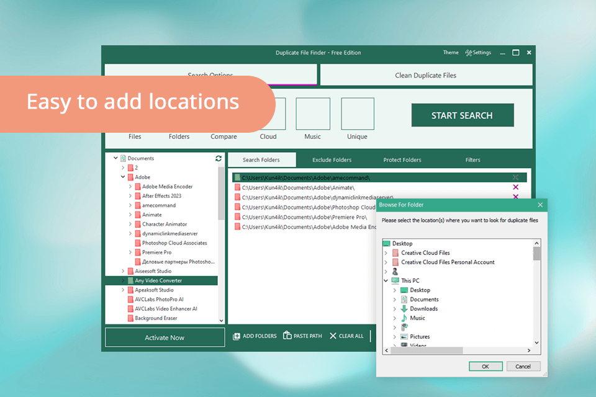Image resolution: width=596 pixels, height=397 pixels.
Task: Click the START SEARCH button
Action: click(462, 115)
